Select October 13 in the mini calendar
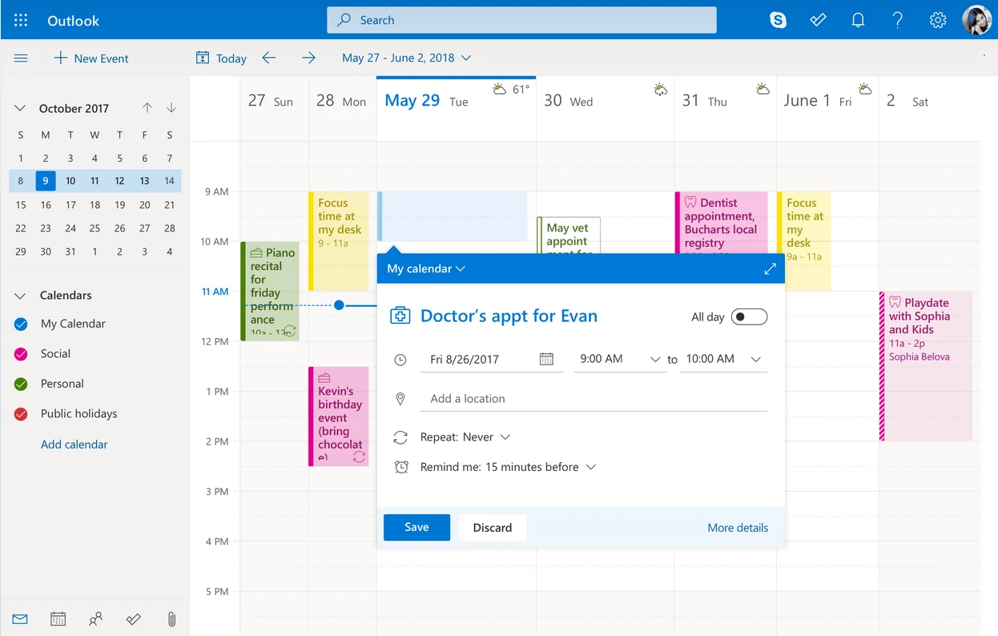998x636 pixels. pyautogui.click(x=144, y=180)
